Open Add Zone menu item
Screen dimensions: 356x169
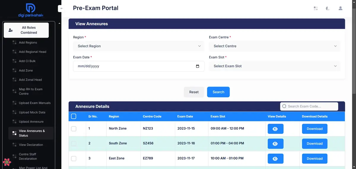[26, 70]
